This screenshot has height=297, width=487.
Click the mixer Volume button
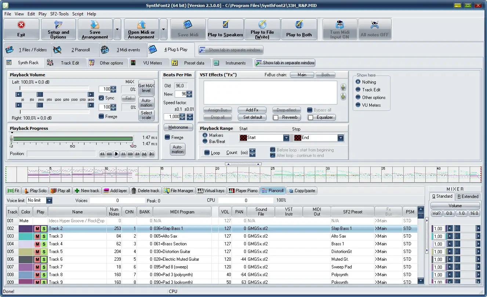pos(455,206)
